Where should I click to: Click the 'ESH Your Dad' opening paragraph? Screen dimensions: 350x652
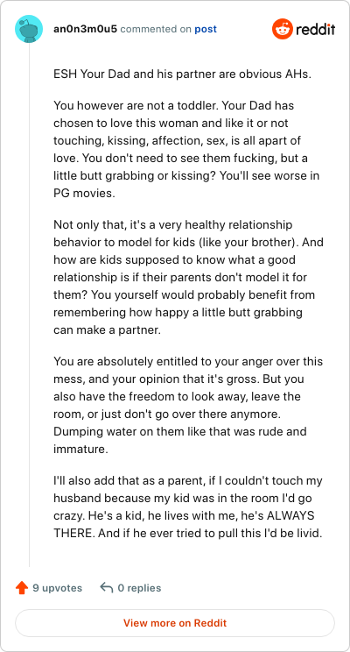point(182,74)
